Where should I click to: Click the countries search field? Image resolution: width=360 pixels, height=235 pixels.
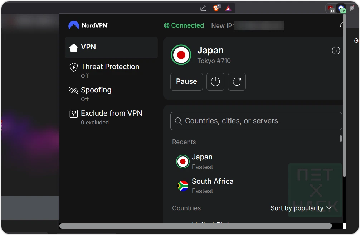pos(256,121)
